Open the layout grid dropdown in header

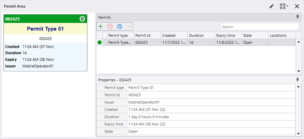point(284,6)
